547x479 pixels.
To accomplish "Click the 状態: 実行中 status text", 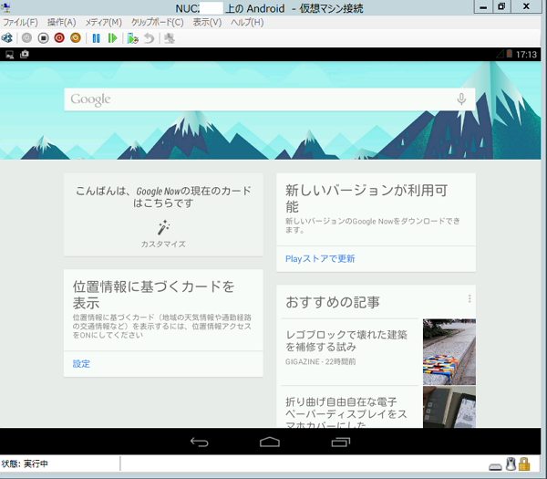I will 25,464.
